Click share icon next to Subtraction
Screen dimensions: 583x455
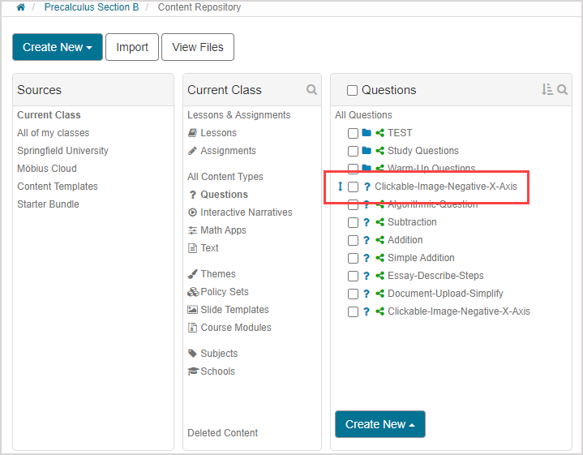[379, 222]
